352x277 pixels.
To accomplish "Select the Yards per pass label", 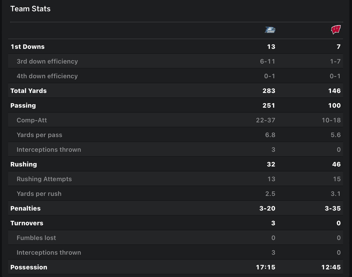I will pyautogui.click(x=39, y=135).
